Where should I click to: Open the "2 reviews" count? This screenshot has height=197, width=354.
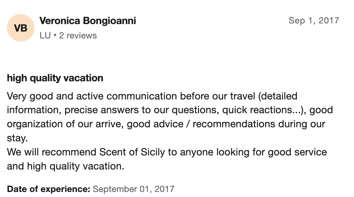[x=78, y=36]
